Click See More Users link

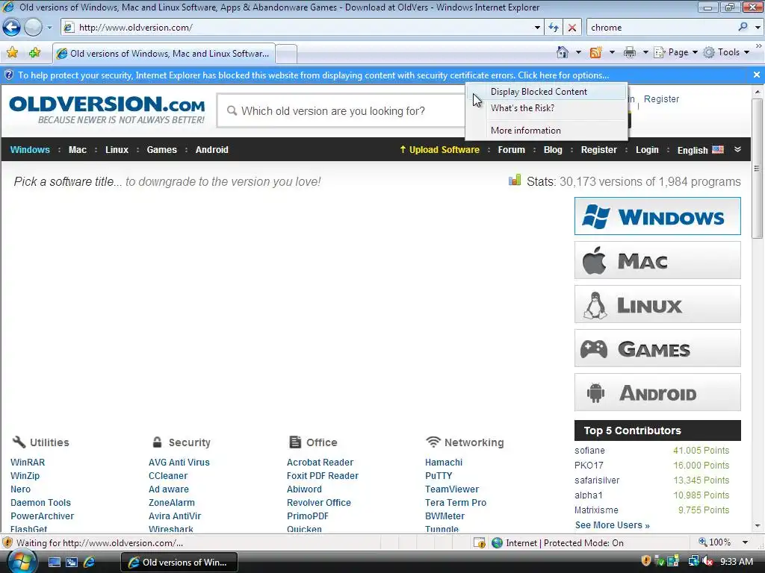pyautogui.click(x=613, y=525)
